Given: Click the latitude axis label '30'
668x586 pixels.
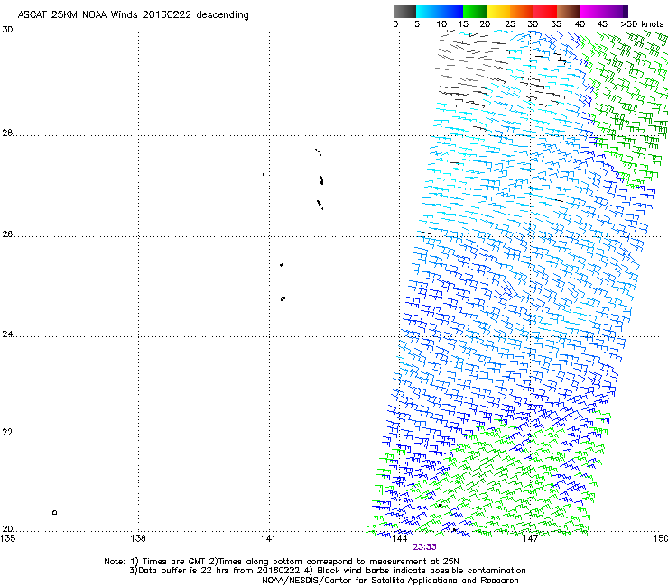Looking at the screenshot, I should (7, 30).
